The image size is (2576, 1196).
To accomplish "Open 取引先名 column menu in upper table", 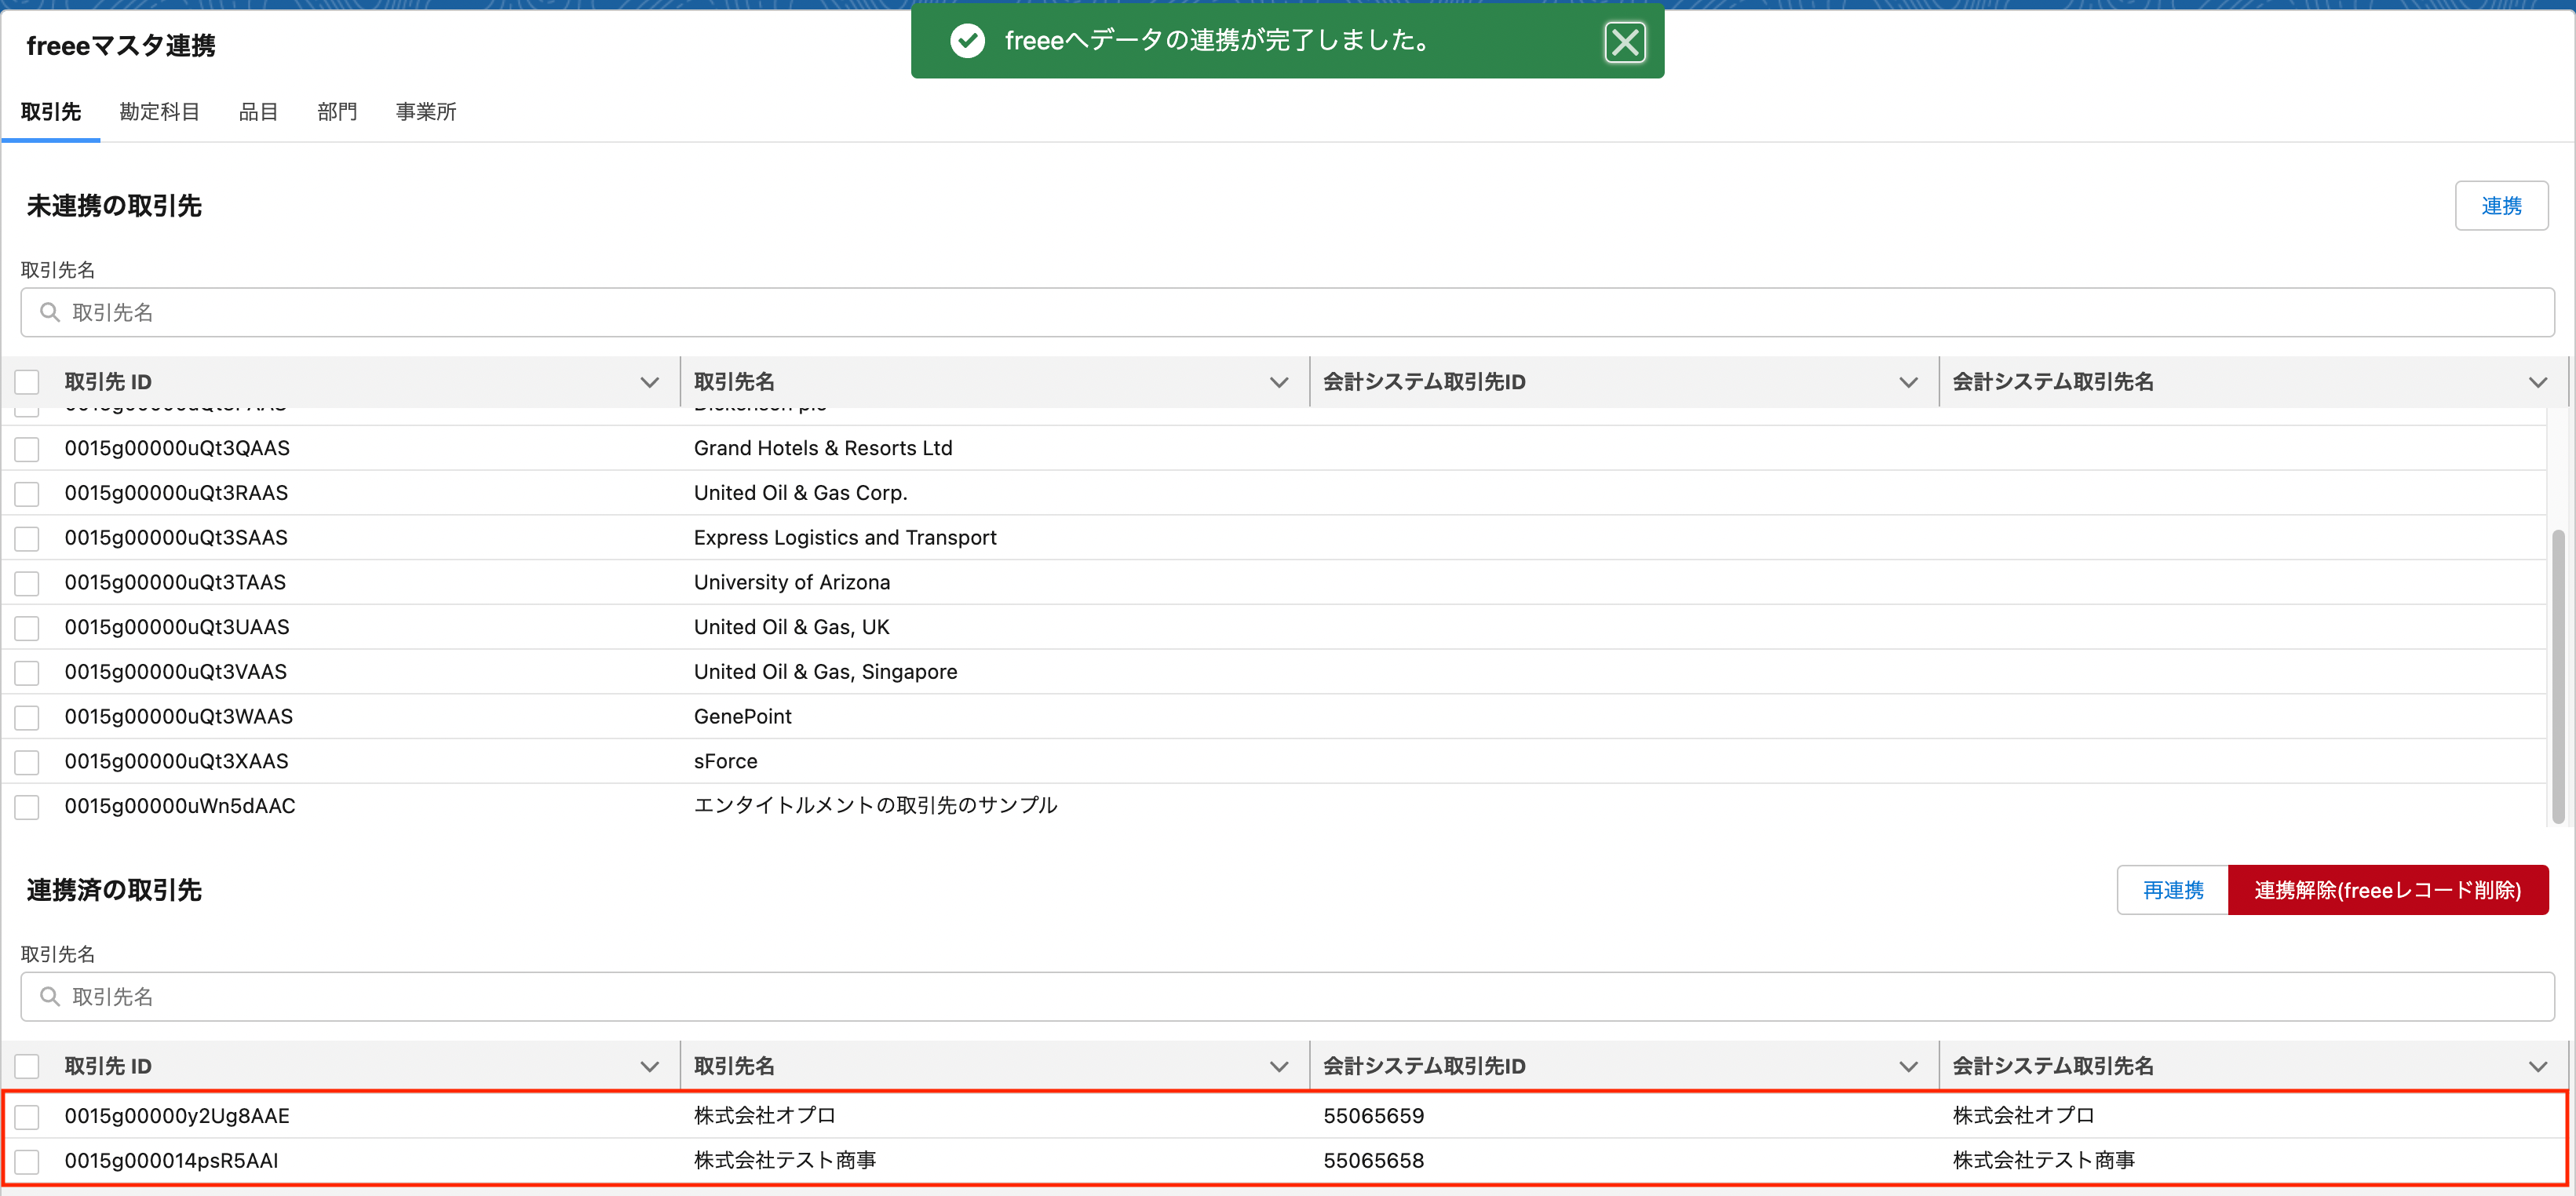I will pos(1278,382).
